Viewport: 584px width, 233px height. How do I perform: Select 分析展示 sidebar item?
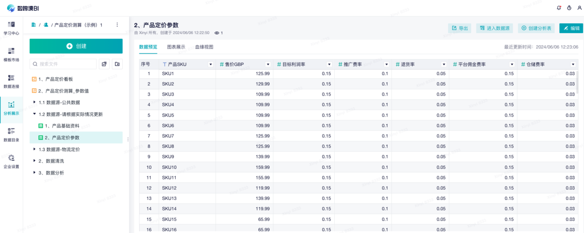[11, 108]
